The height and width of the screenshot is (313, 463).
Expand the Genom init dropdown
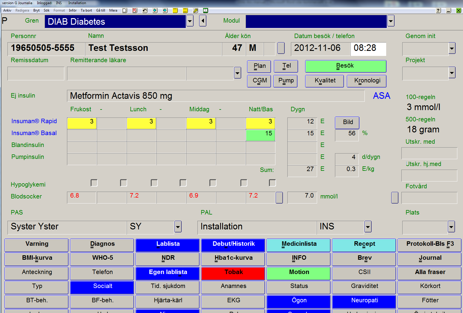[x=452, y=48]
